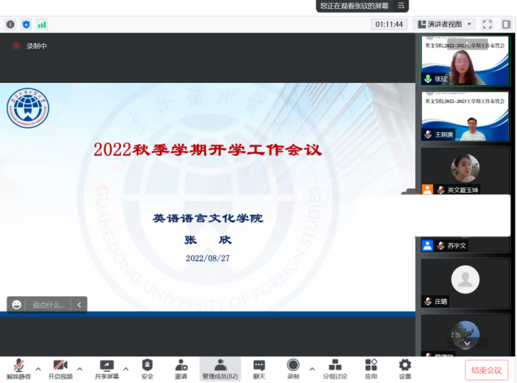Open the 说点什么 quick message input
517x383 pixels.
(49, 305)
